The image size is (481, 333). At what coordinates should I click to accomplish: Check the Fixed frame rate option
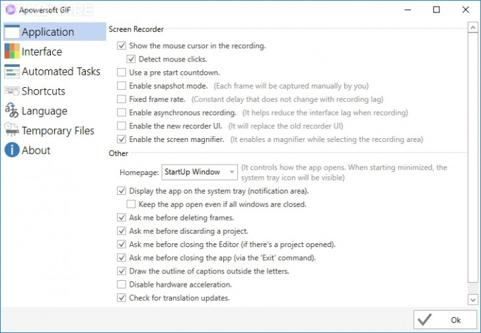(x=122, y=99)
